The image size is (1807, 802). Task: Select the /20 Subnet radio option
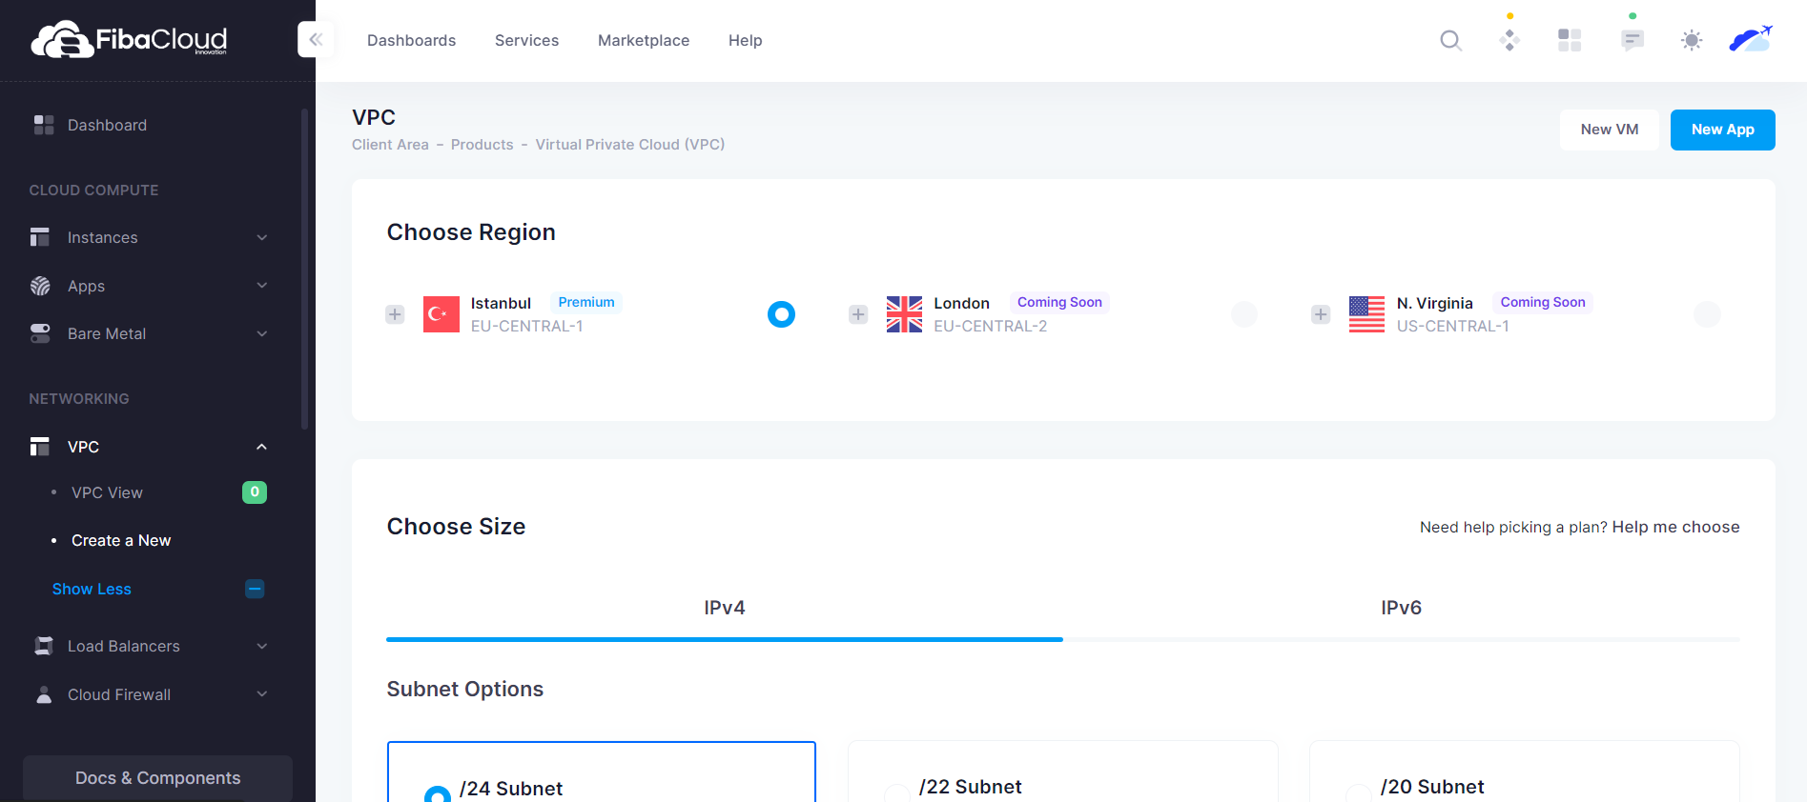[1359, 794]
